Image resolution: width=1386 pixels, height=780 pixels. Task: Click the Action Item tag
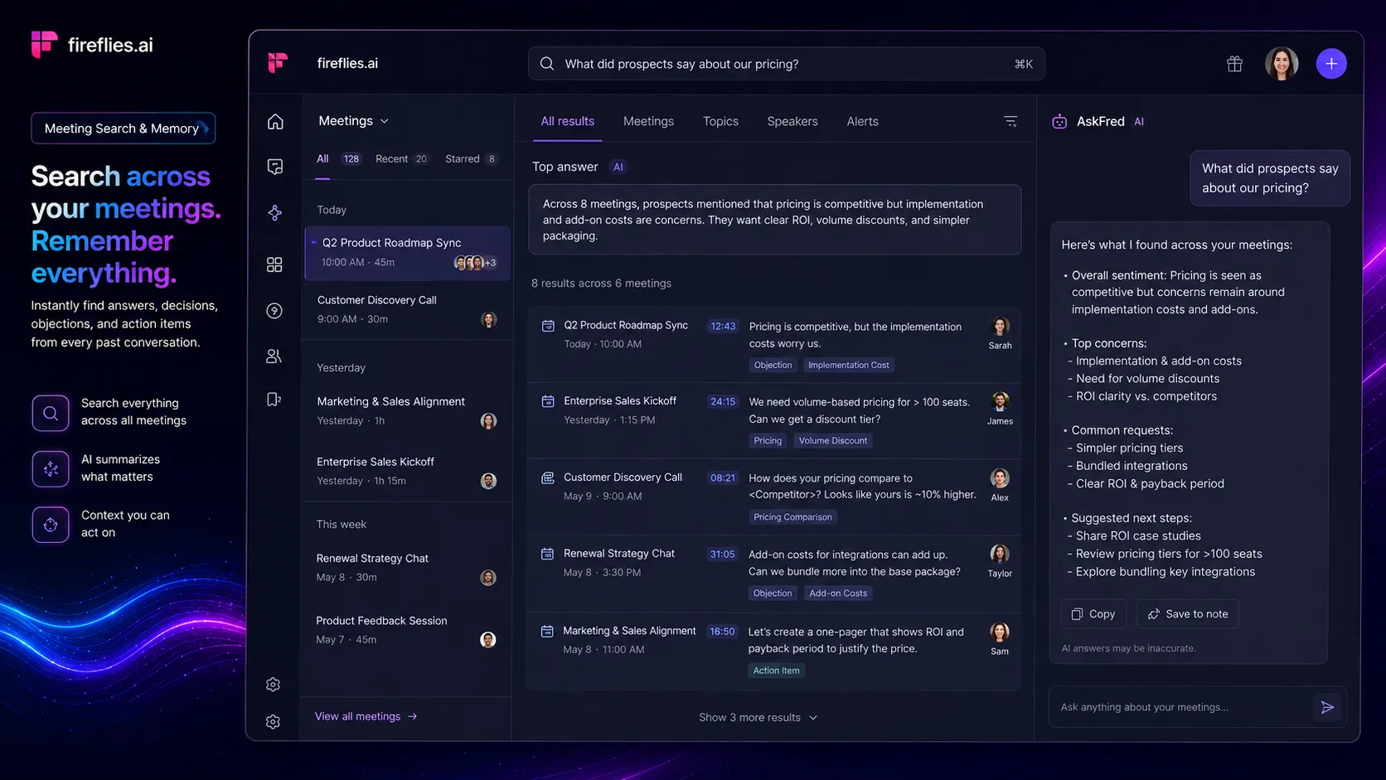point(776,671)
